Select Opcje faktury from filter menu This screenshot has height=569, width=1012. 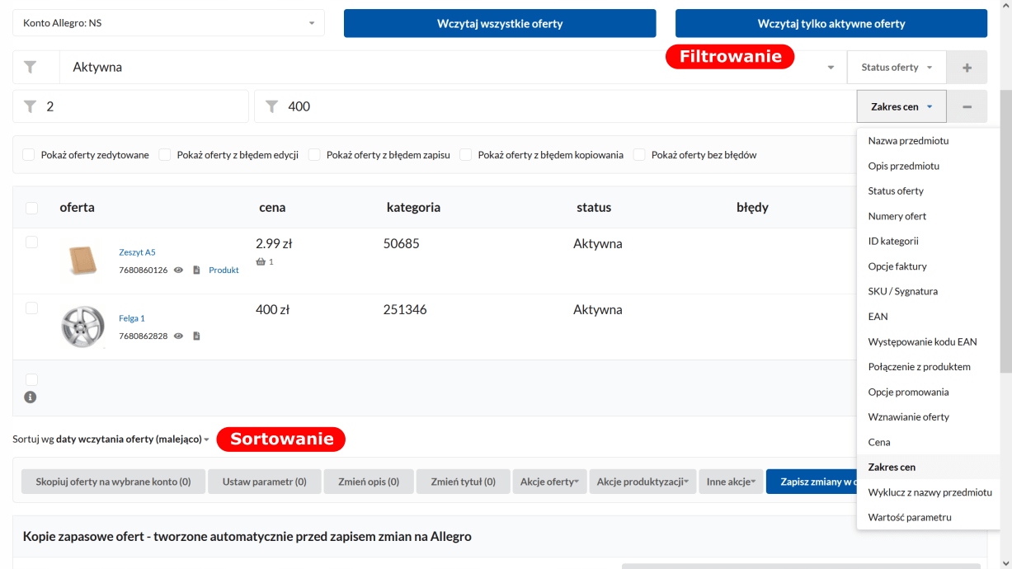(x=928, y=266)
